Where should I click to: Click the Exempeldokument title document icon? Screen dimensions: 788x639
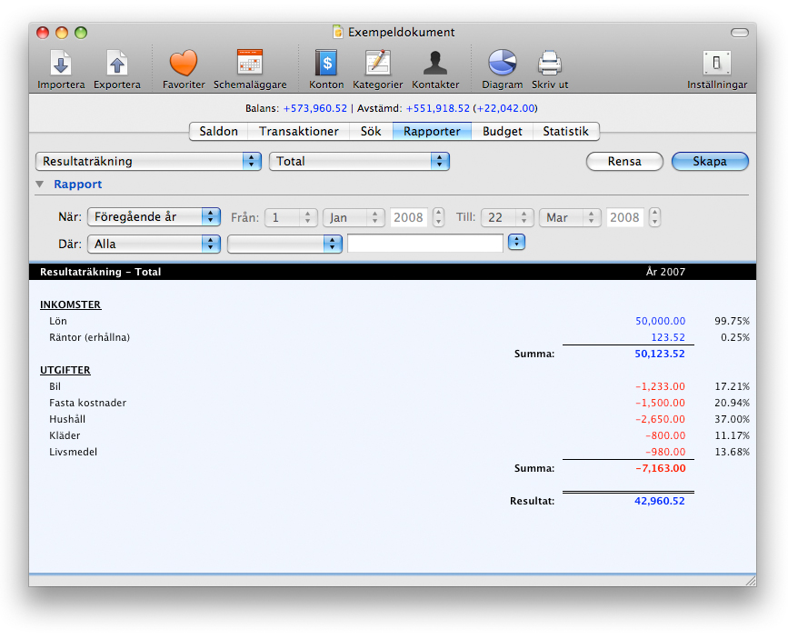tap(338, 32)
